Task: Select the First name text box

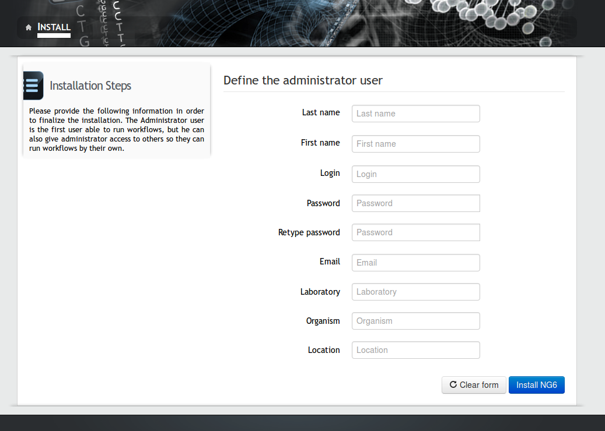Action: click(415, 144)
